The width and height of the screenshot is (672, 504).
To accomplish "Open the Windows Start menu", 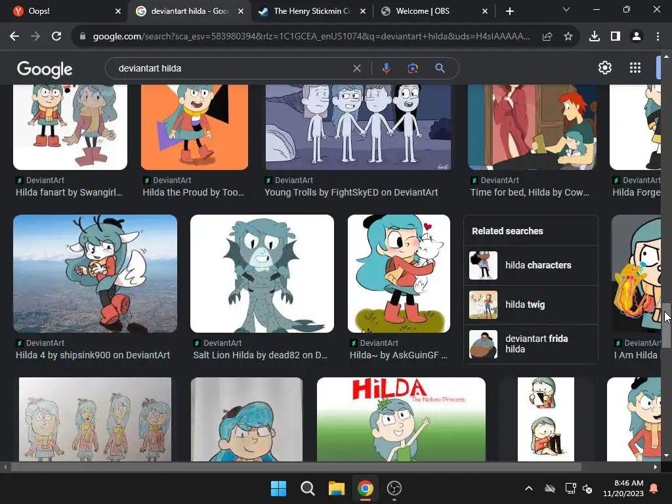I will (278, 488).
